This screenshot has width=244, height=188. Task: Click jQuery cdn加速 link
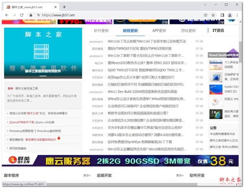point(45,122)
